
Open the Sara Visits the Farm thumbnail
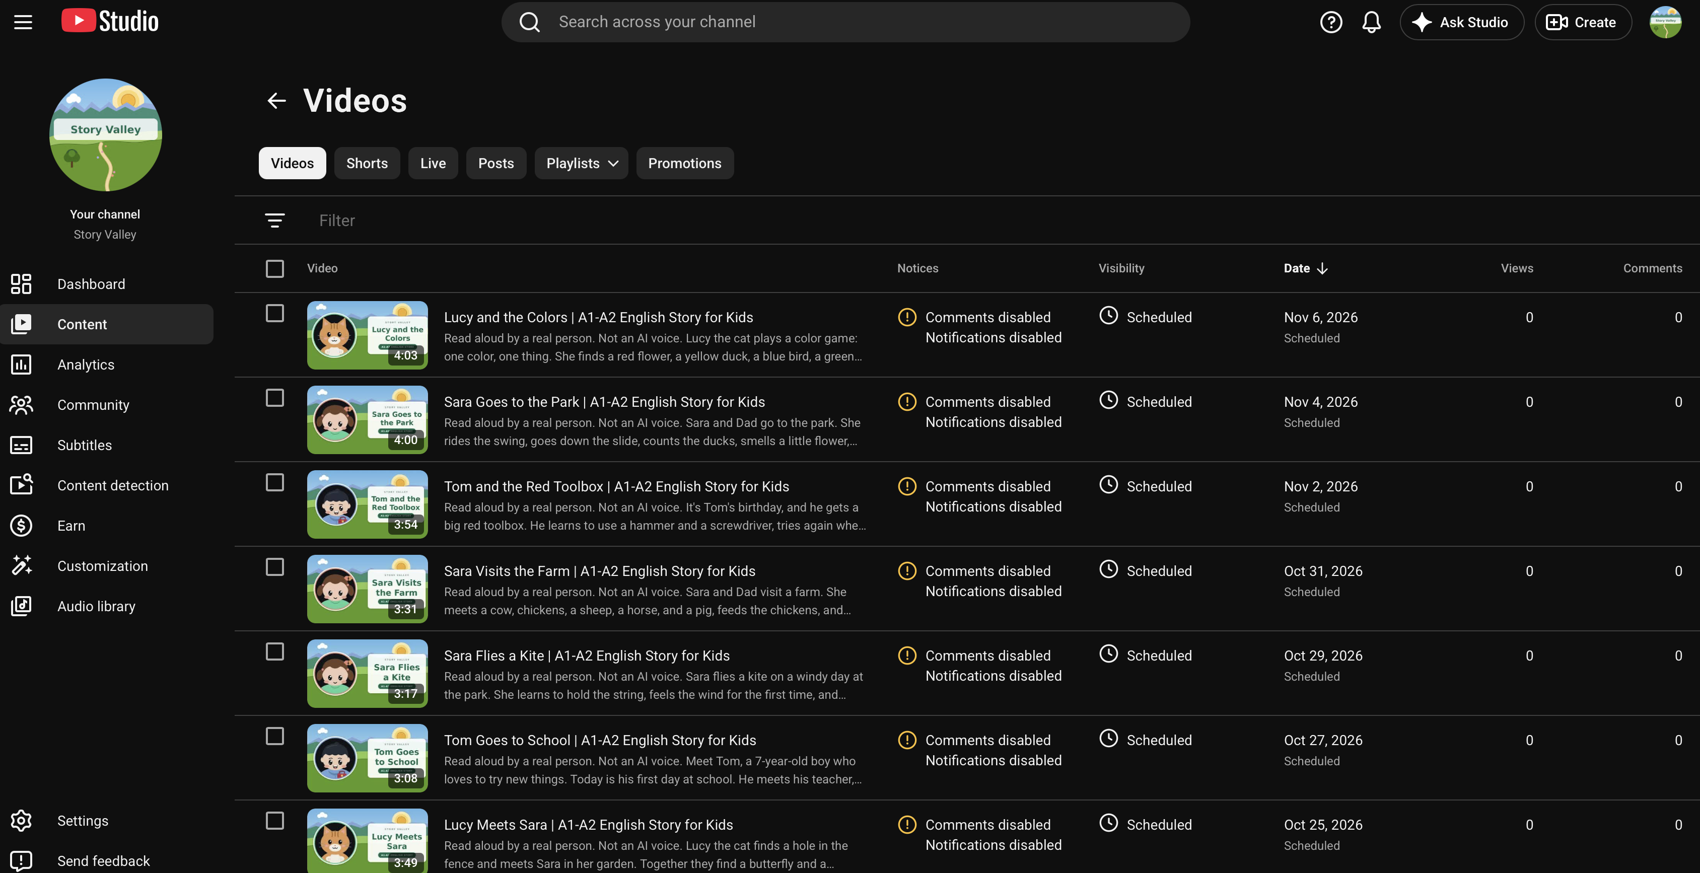(x=367, y=589)
